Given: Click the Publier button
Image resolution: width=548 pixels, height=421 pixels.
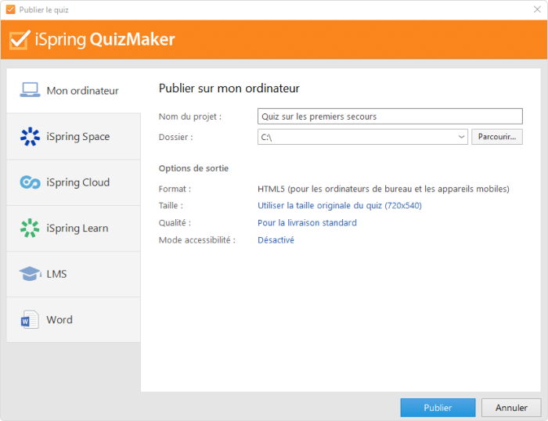Looking at the screenshot, I should [438, 408].
